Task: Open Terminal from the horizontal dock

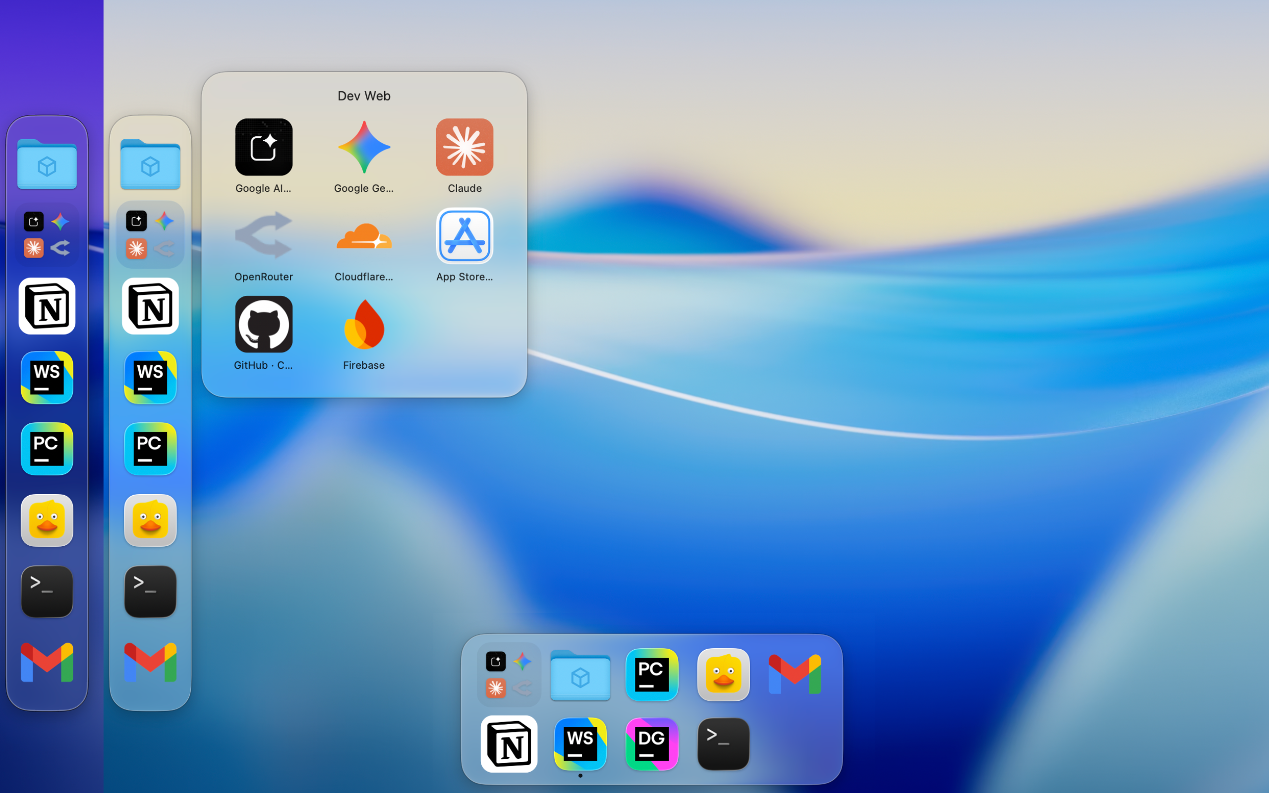Action: (724, 744)
